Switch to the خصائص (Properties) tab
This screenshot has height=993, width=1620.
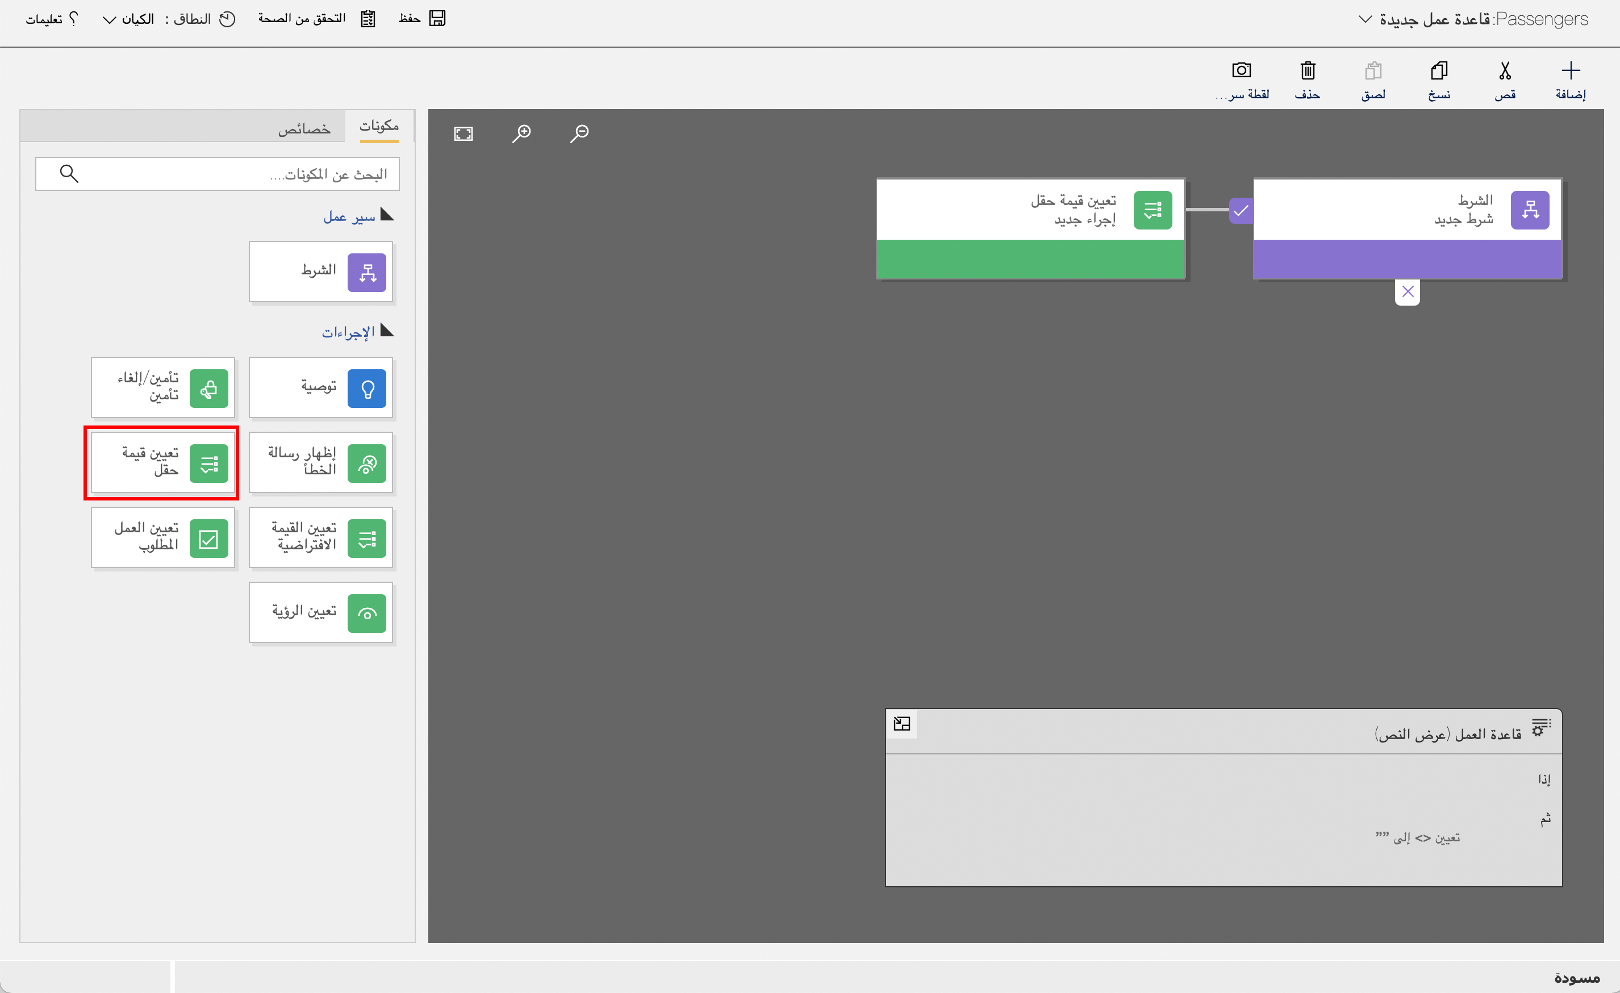[x=304, y=128]
